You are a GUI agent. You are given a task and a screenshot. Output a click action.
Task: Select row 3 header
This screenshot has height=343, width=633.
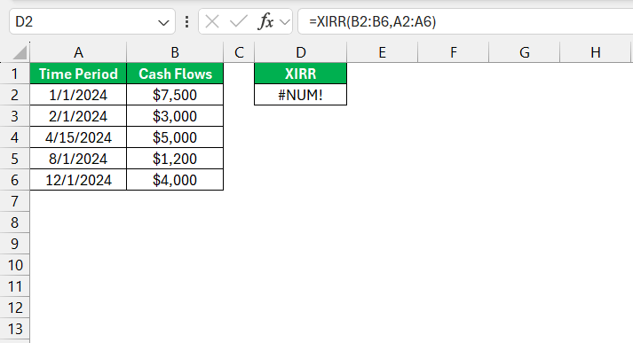click(x=14, y=116)
